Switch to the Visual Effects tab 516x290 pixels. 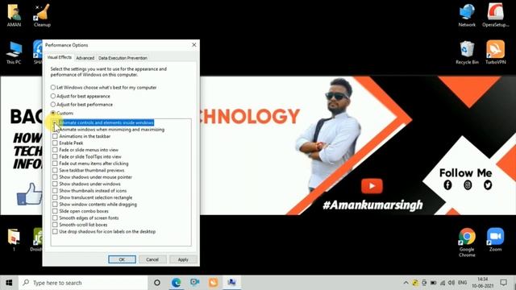[x=59, y=57]
